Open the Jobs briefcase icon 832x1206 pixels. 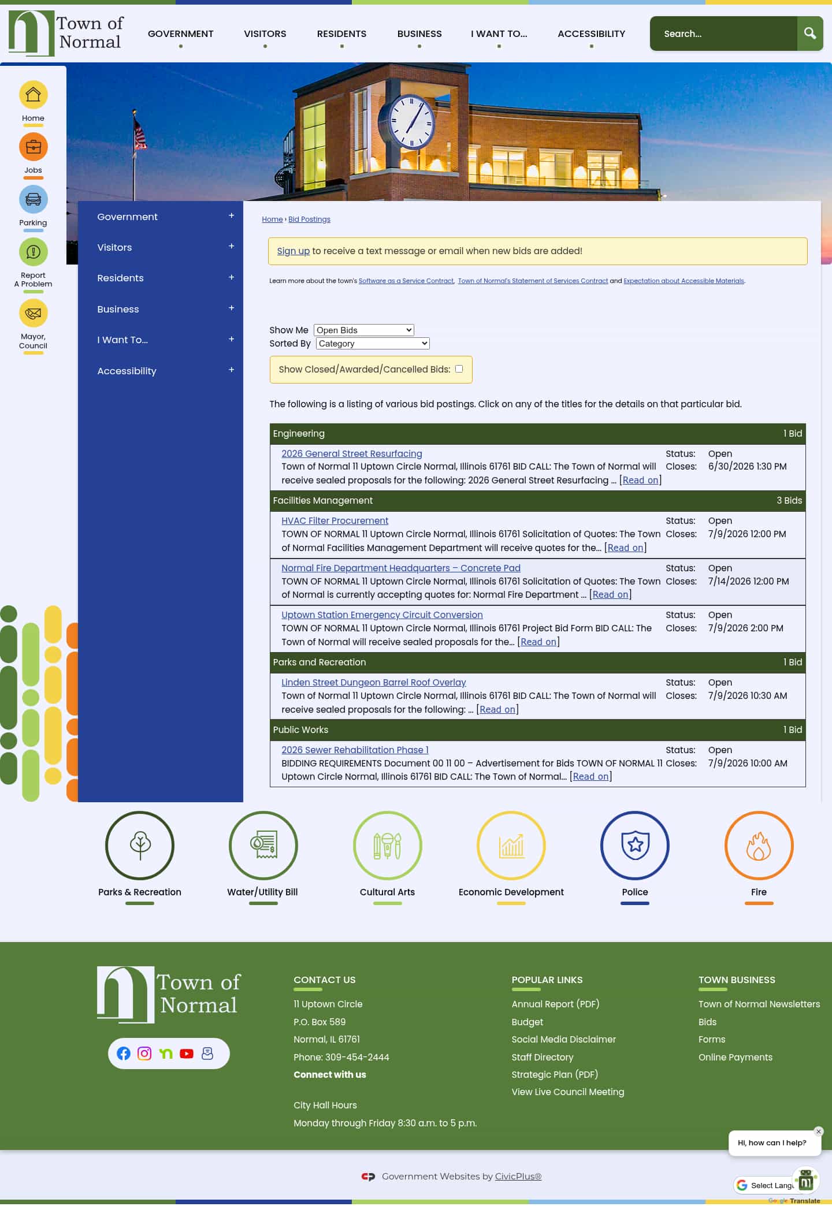coord(33,147)
